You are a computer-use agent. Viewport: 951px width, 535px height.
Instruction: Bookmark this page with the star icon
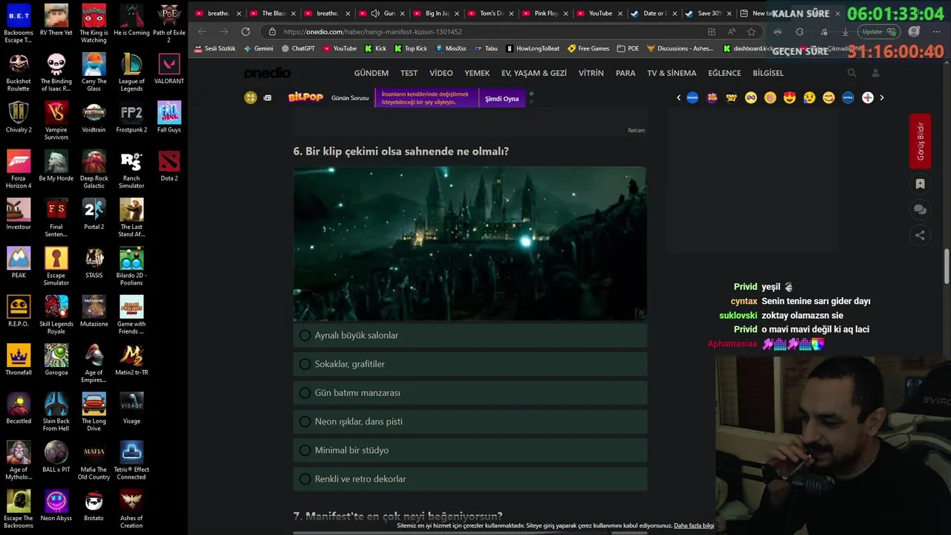tap(751, 32)
